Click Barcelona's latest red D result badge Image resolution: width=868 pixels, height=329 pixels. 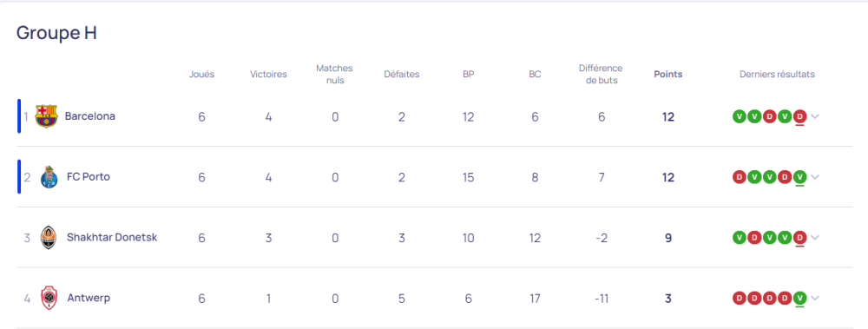[799, 116]
